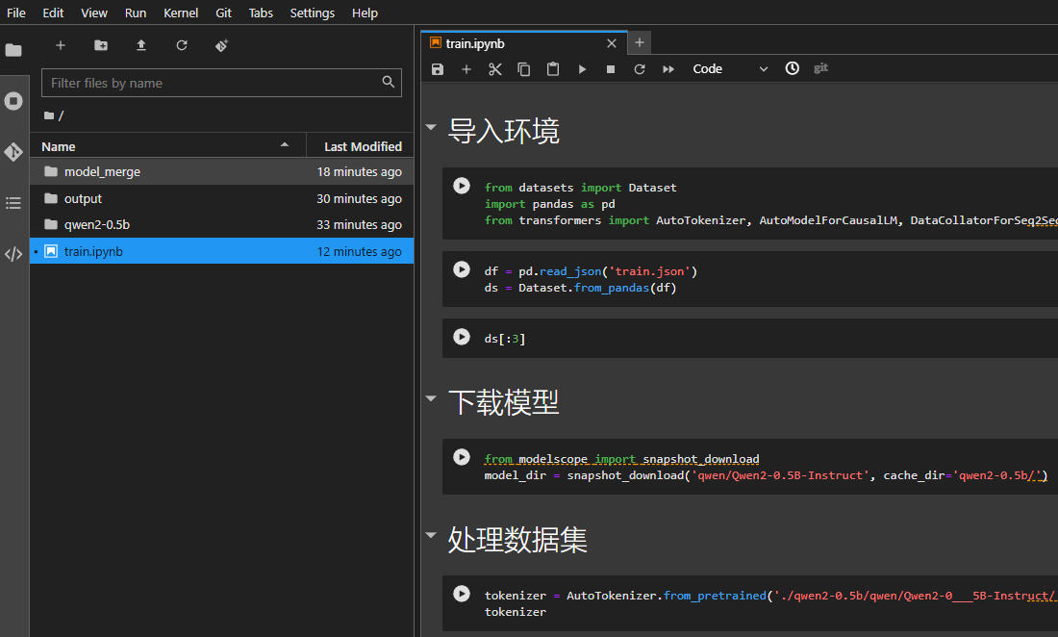Run the ds[:3] cell play button
The height and width of the screenshot is (637, 1058).
pos(462,337)
